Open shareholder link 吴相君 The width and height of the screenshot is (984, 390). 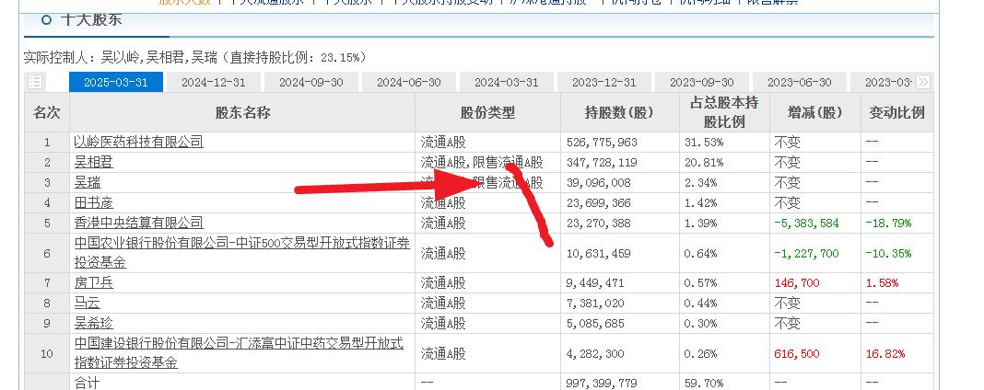coord(93,162)
